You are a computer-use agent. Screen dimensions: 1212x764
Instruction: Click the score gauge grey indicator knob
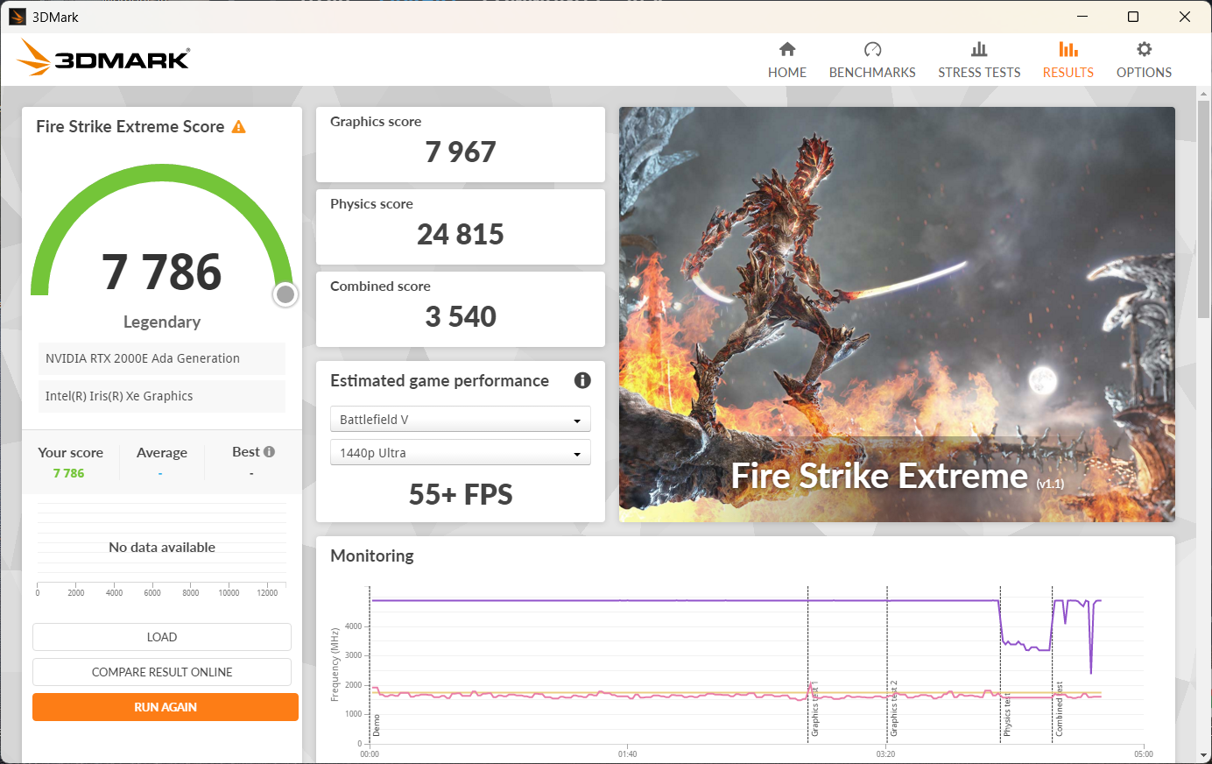coord(285,294)
